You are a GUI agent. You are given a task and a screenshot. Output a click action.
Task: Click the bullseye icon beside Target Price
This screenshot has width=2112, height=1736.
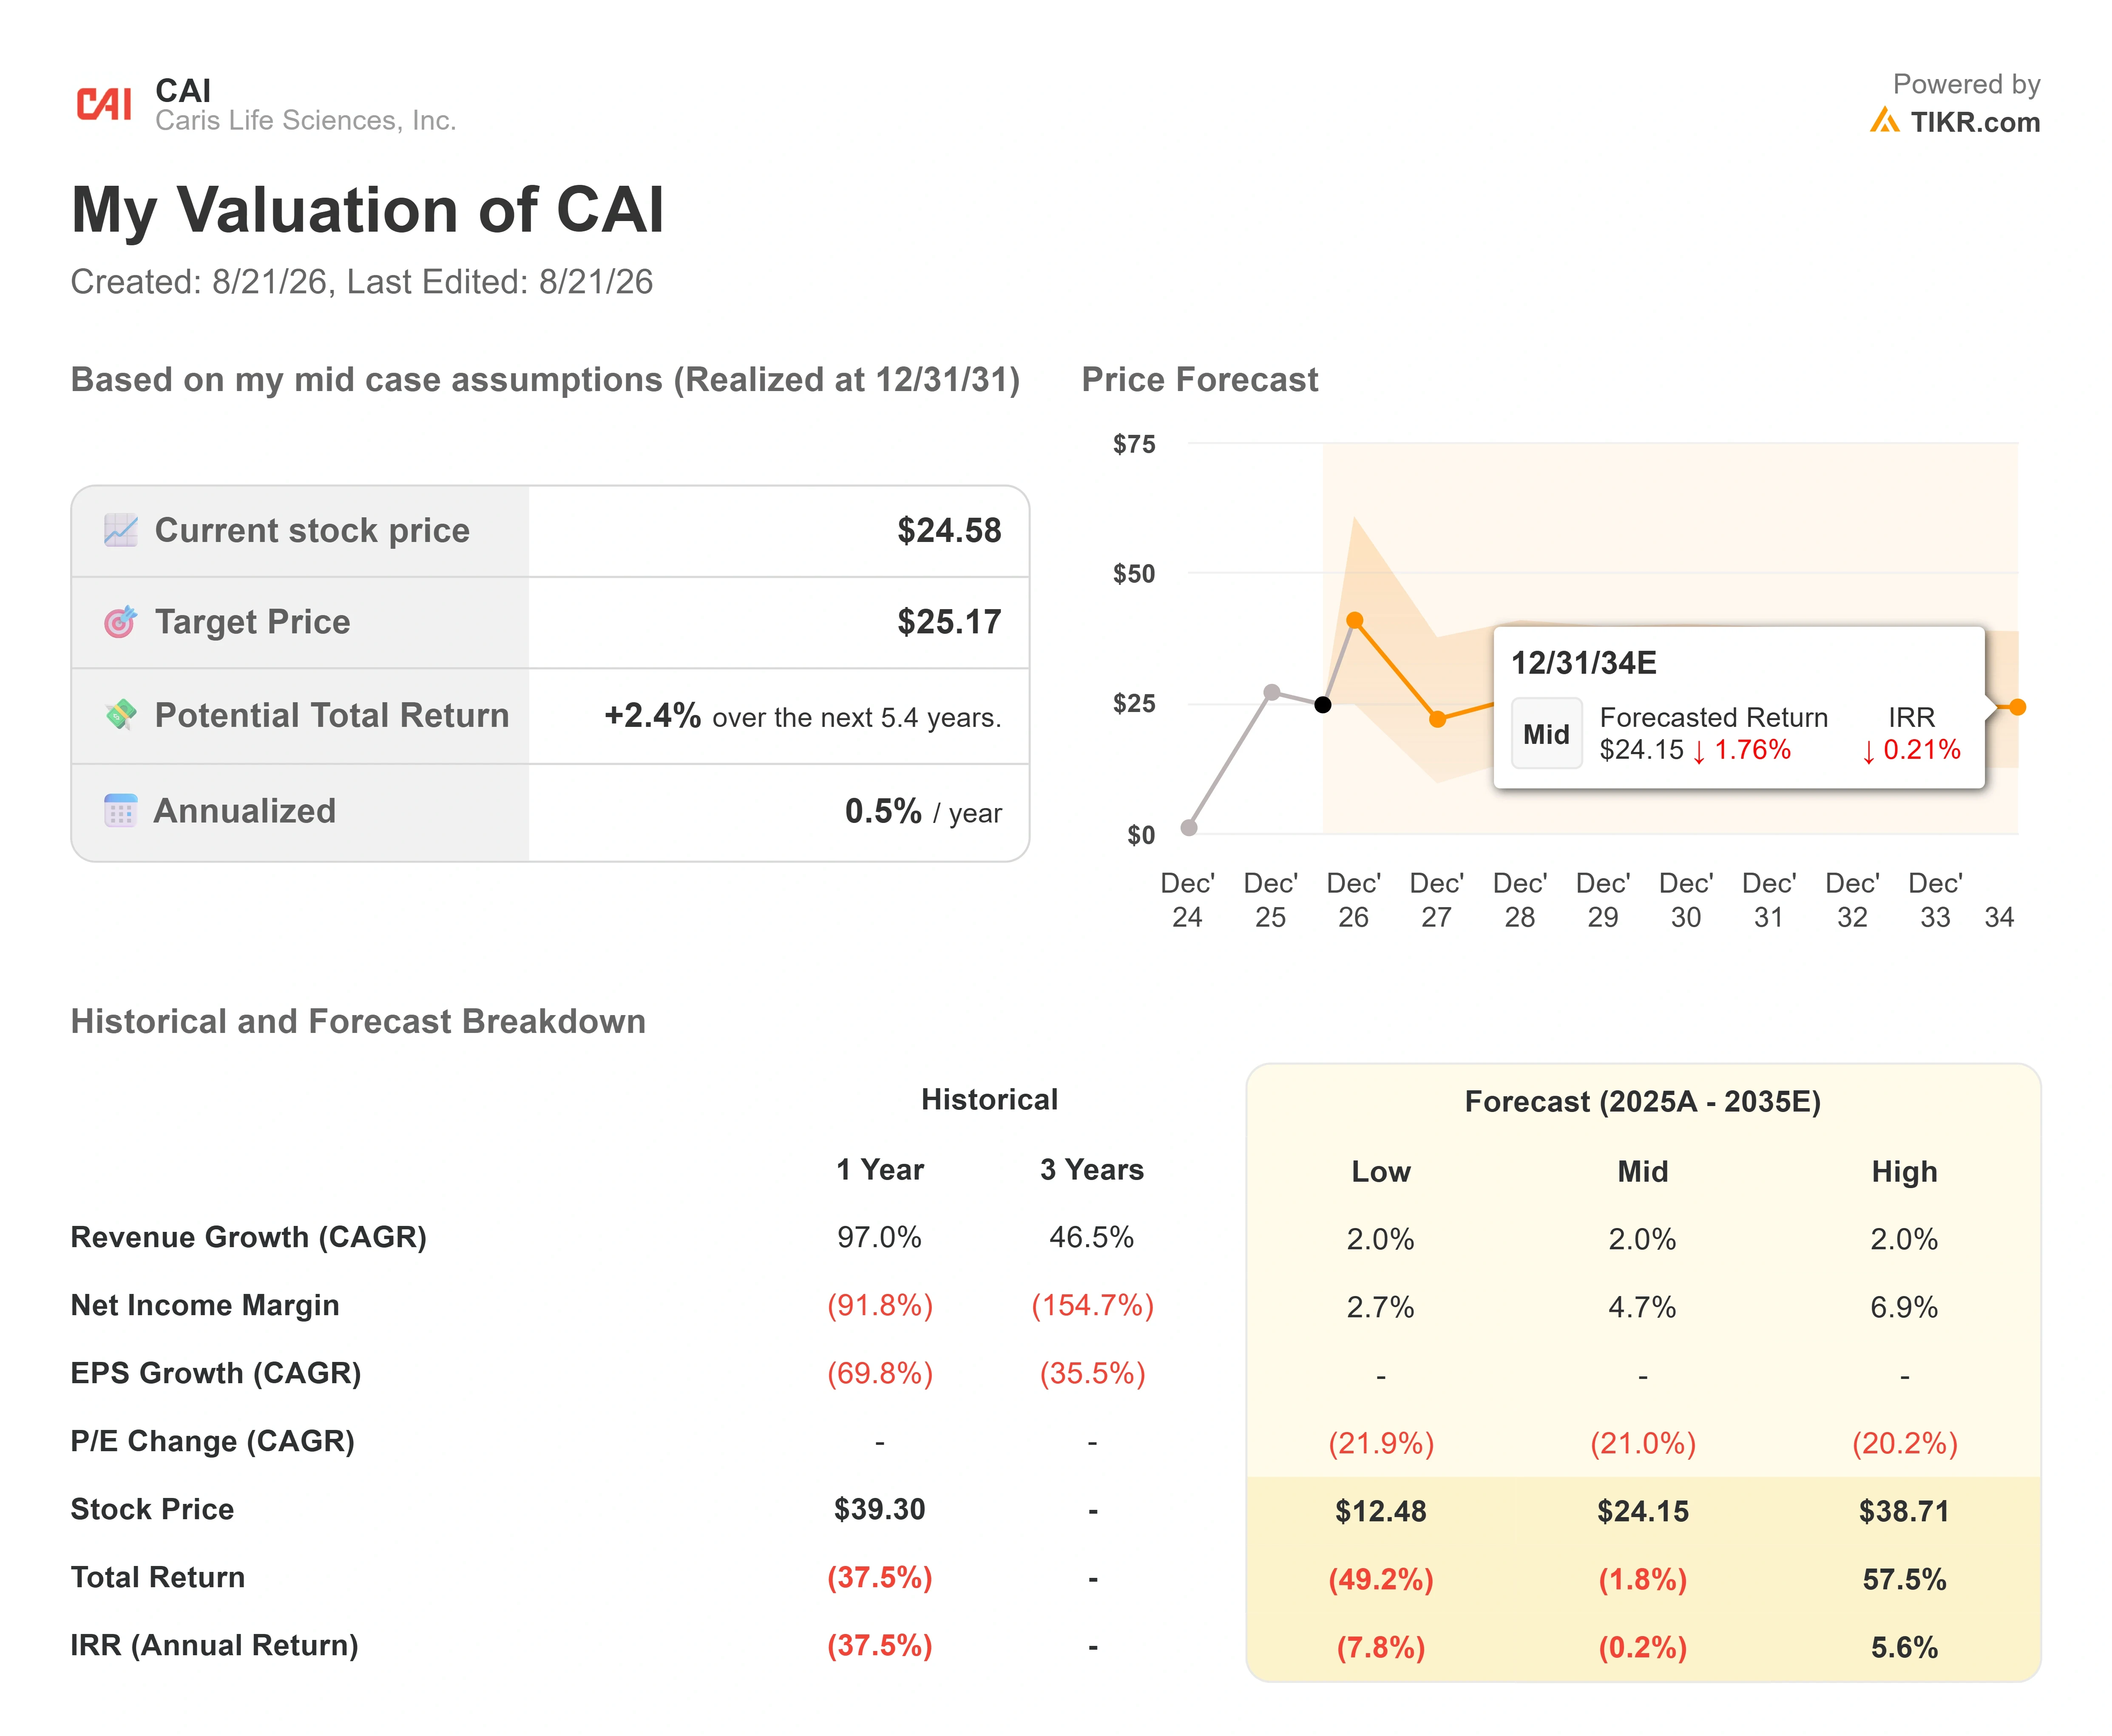coord(120,622)
